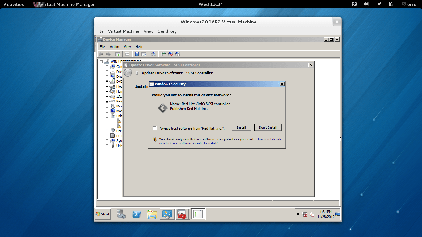Toggle the Show/Hide Console Tree toolbar icon
This screenshot has height=237, width=422.
118,54
